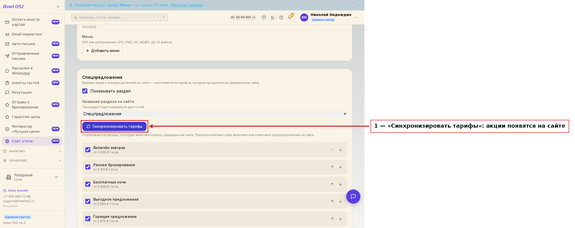Open «Отзывы о бронировании»
Viewport: 575px width, 228px height.
32,105
